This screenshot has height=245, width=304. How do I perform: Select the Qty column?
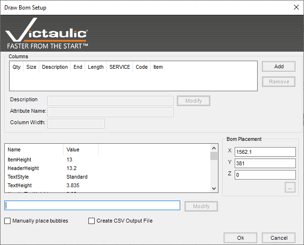[16, 67]
